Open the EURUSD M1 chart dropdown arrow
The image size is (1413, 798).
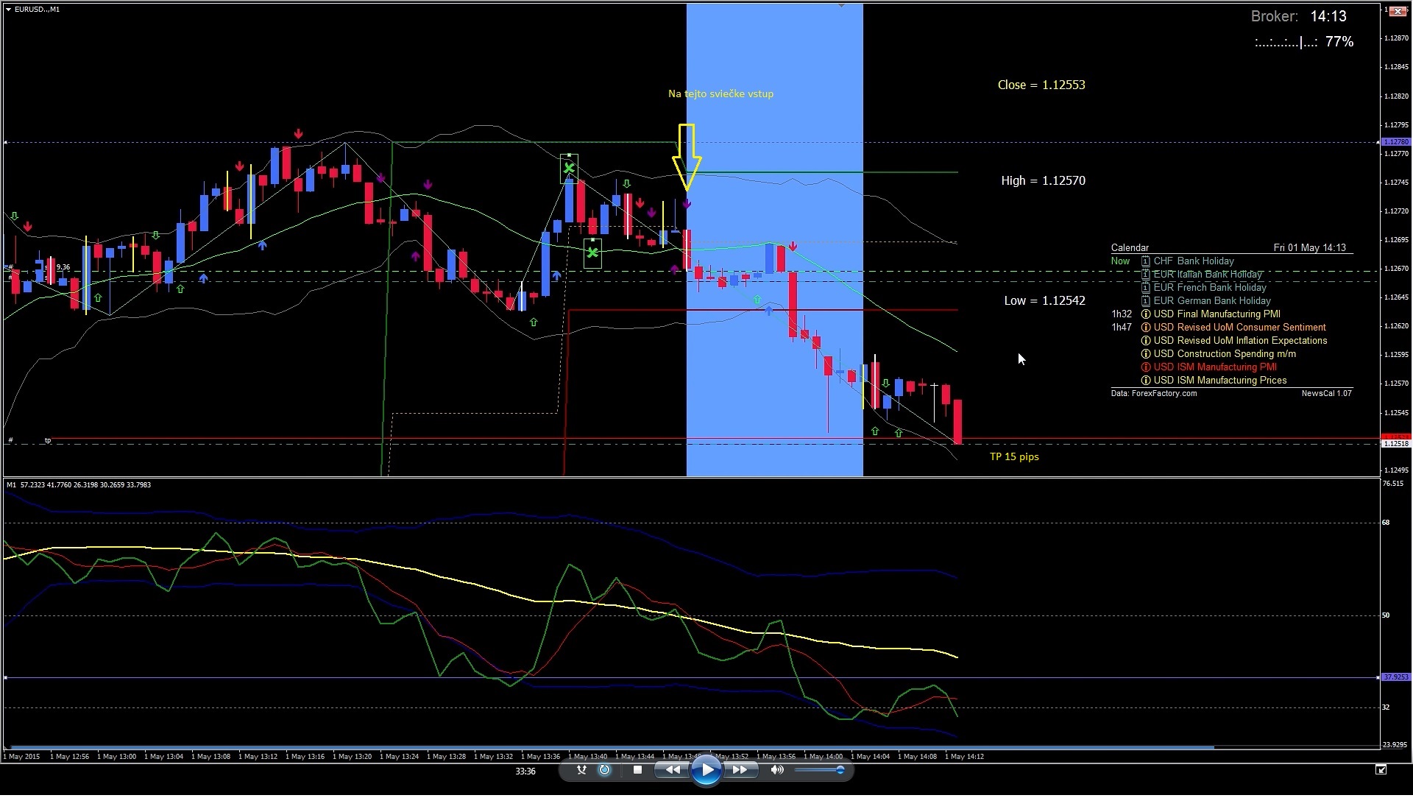point(8,10)
